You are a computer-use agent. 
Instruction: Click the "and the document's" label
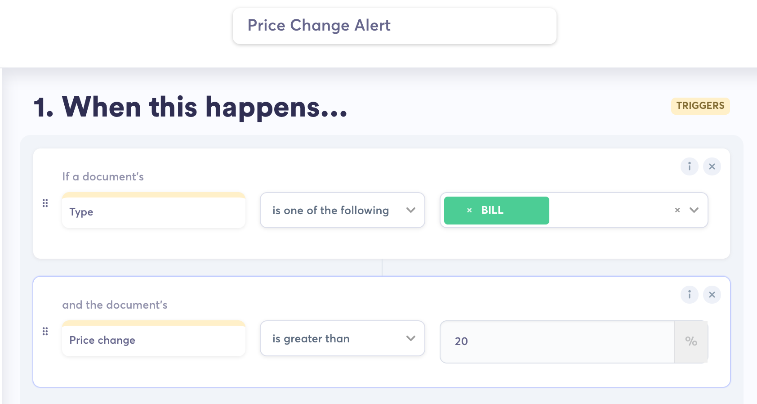click(x=115, y=305)
